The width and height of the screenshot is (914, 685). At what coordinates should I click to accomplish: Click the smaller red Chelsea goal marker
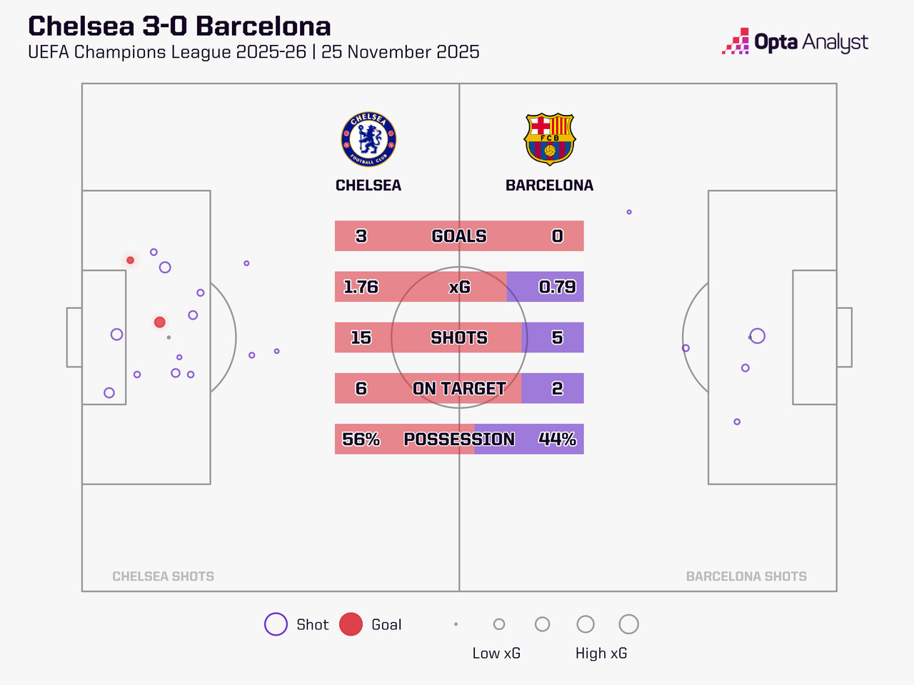click(130, 260)
